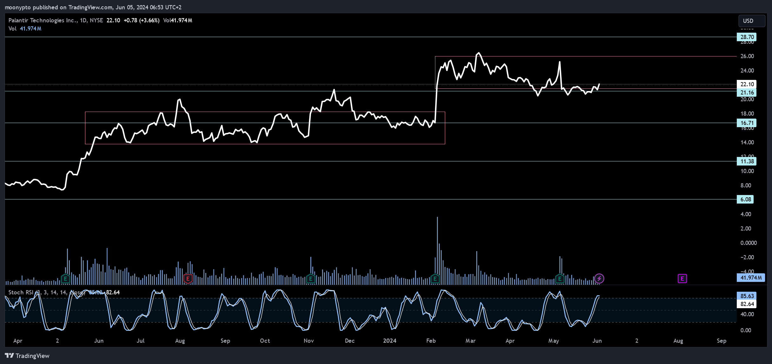Click the Apr label right after Mar
The height and width of the screenshot is (364, 772).
pos(510,341)
